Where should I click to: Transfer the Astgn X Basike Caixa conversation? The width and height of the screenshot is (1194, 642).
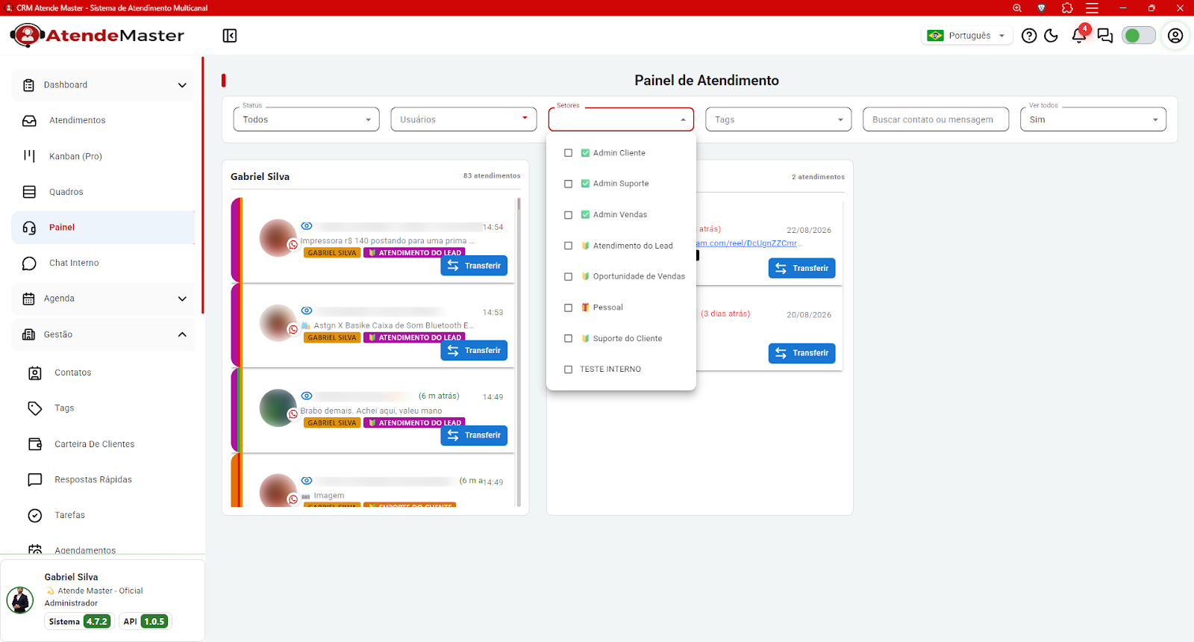coord(474,351)
